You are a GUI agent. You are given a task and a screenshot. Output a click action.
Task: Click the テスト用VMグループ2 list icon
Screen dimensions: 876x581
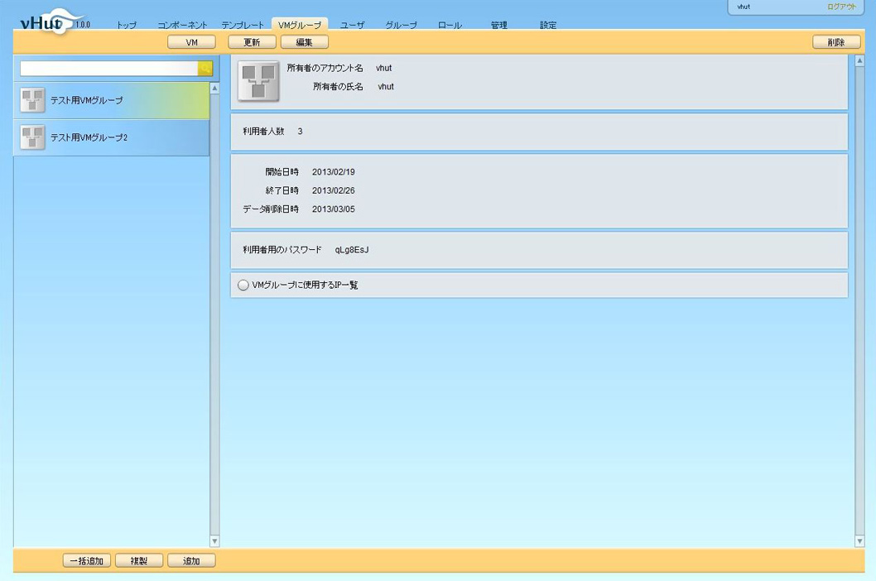(32, 137)
